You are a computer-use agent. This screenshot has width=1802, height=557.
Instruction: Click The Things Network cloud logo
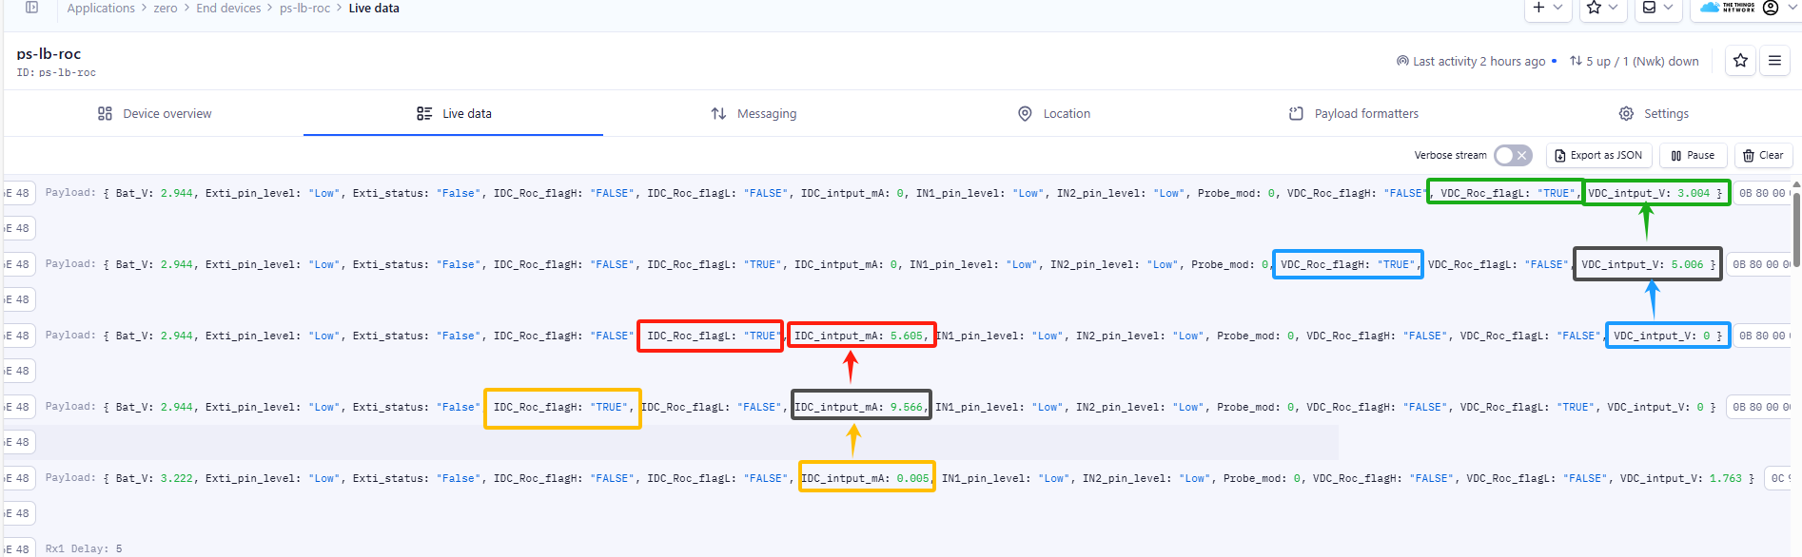(1728, 8)
